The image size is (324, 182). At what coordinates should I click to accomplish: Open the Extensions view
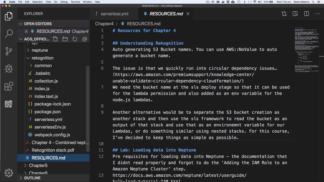pos(9,86)
